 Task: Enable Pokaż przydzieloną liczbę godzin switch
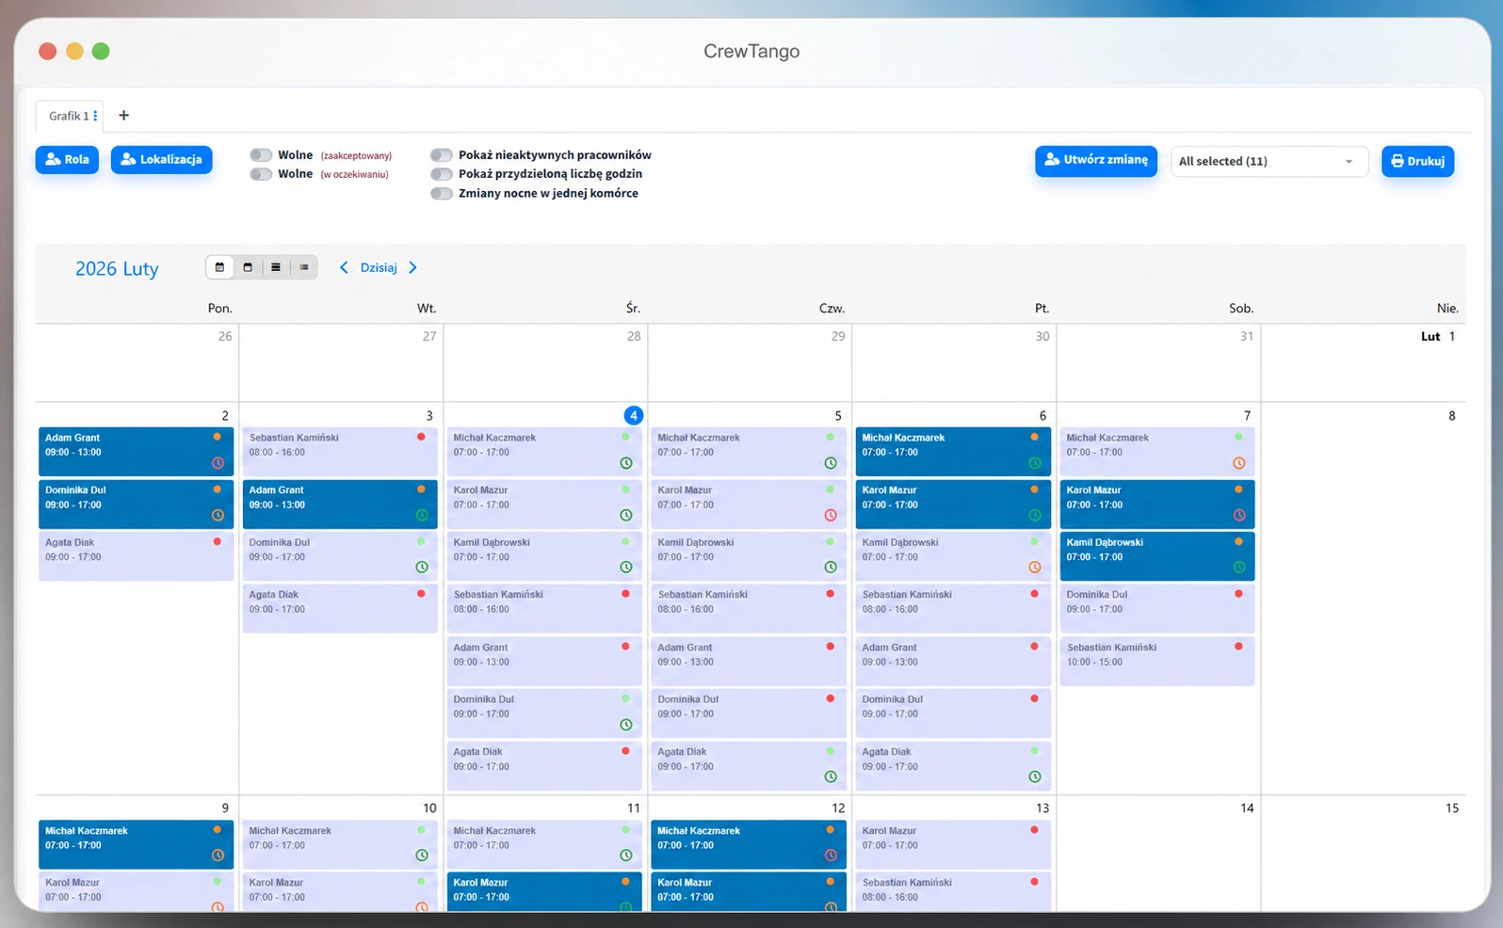[442, 174]
